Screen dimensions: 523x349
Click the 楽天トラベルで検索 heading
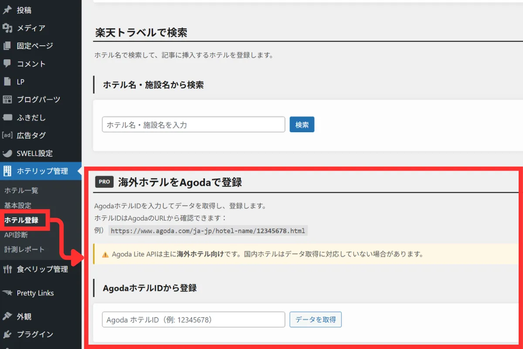pyautogui.click(x=141, y=33)
